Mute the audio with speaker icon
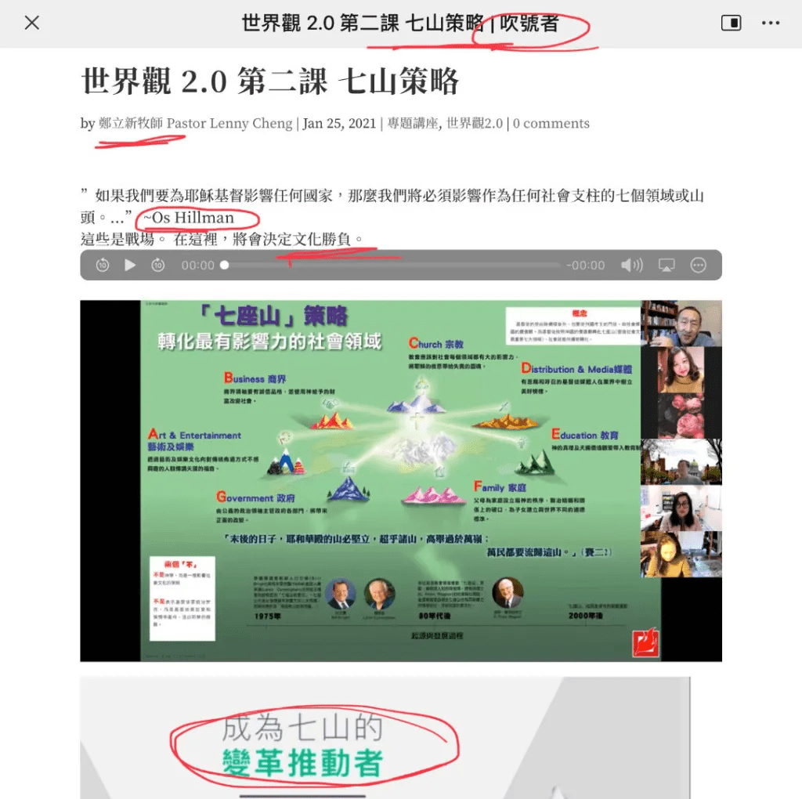Image resolution: width=802 pixels, height=799 pixels. tap(631, 266)
